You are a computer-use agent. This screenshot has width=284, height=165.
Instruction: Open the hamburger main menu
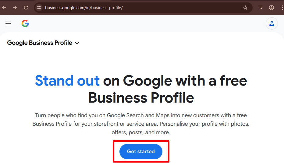(8, 23)
